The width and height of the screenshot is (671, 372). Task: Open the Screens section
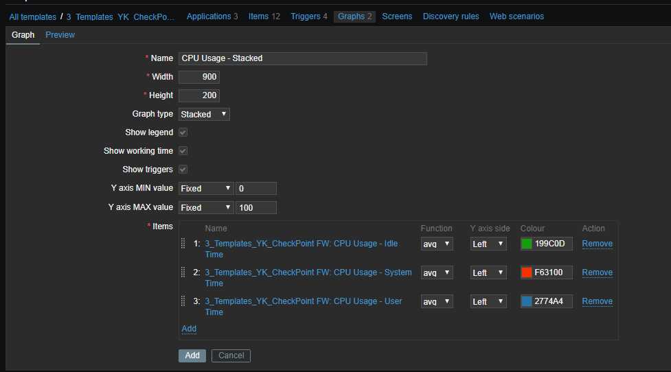397,16
